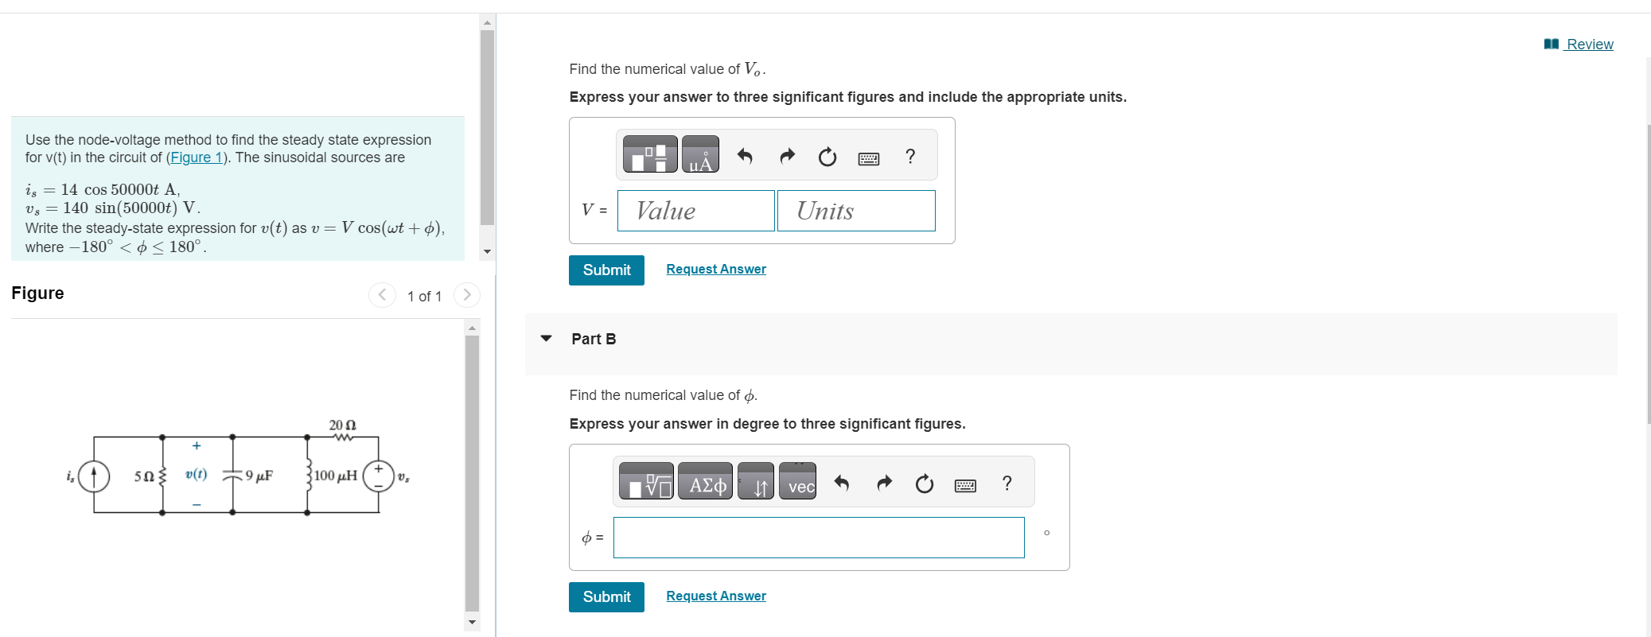Select the units (μÅ) icon
The height and width of the screenshot is (637, 1651).
click(x=701, y=155)
